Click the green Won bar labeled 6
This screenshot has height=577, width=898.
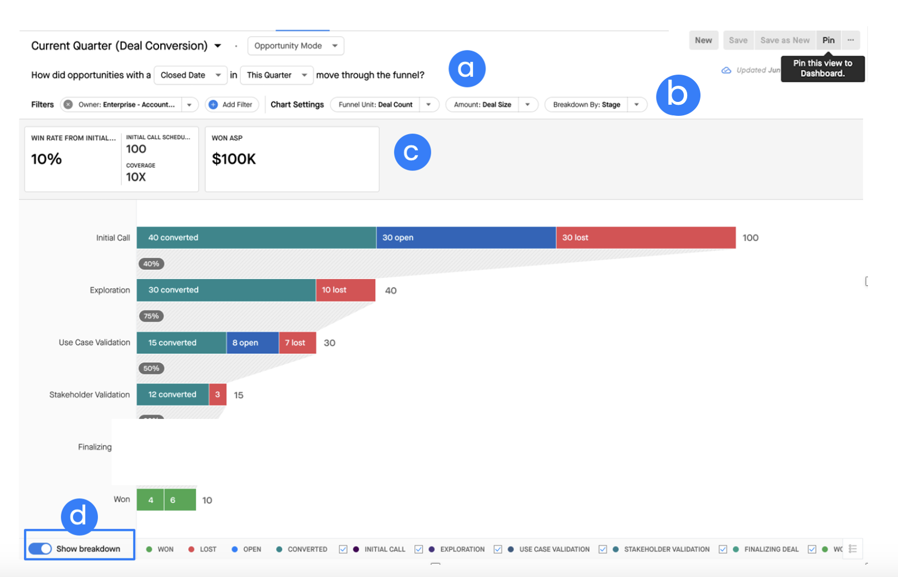tap(180, 500)
